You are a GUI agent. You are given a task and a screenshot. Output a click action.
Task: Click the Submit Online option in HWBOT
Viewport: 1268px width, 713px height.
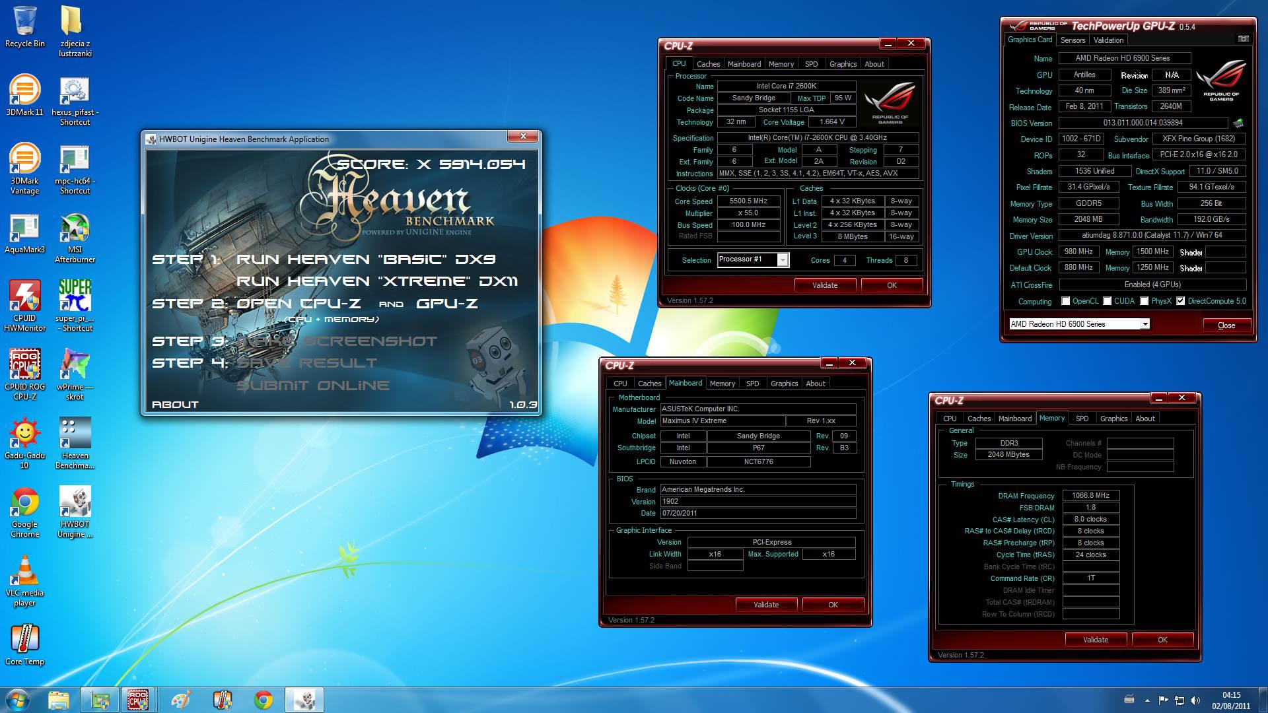coord(313,386)
